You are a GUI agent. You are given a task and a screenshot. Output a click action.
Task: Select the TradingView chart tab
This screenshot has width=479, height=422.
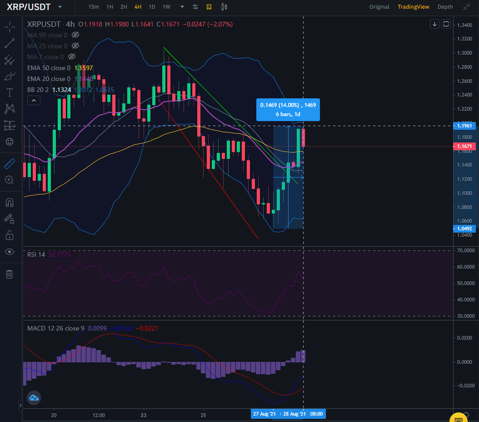pos(413,7)
